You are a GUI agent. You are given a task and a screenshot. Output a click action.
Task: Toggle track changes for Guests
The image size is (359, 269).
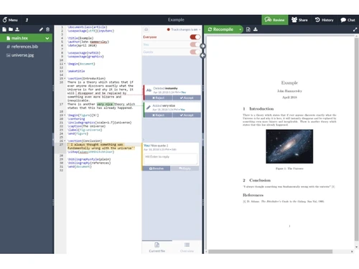click(x=195, y=52)
